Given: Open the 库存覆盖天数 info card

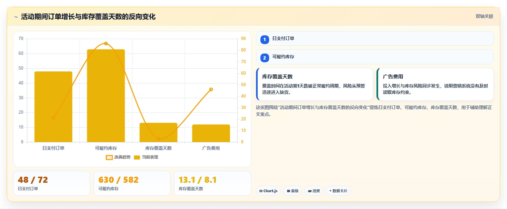Looking at the screenshot, I should pyautogui.click(x=315, y=84).
